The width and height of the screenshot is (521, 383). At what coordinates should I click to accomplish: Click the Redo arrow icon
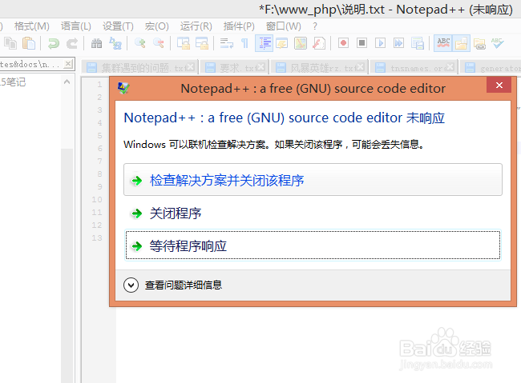coord(72,43)
